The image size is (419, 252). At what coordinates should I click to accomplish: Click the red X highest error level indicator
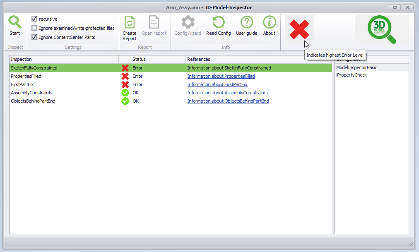[x=299, y=29]
